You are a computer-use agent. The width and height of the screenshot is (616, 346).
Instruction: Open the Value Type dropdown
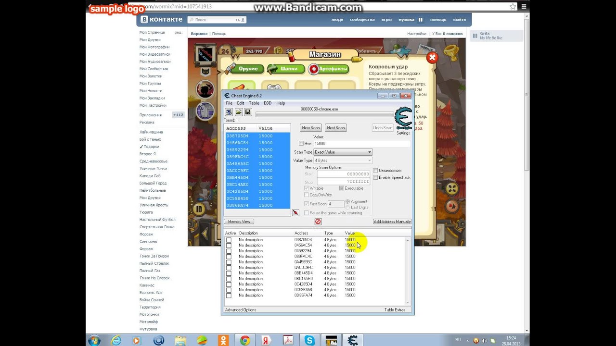coord(343,160)
